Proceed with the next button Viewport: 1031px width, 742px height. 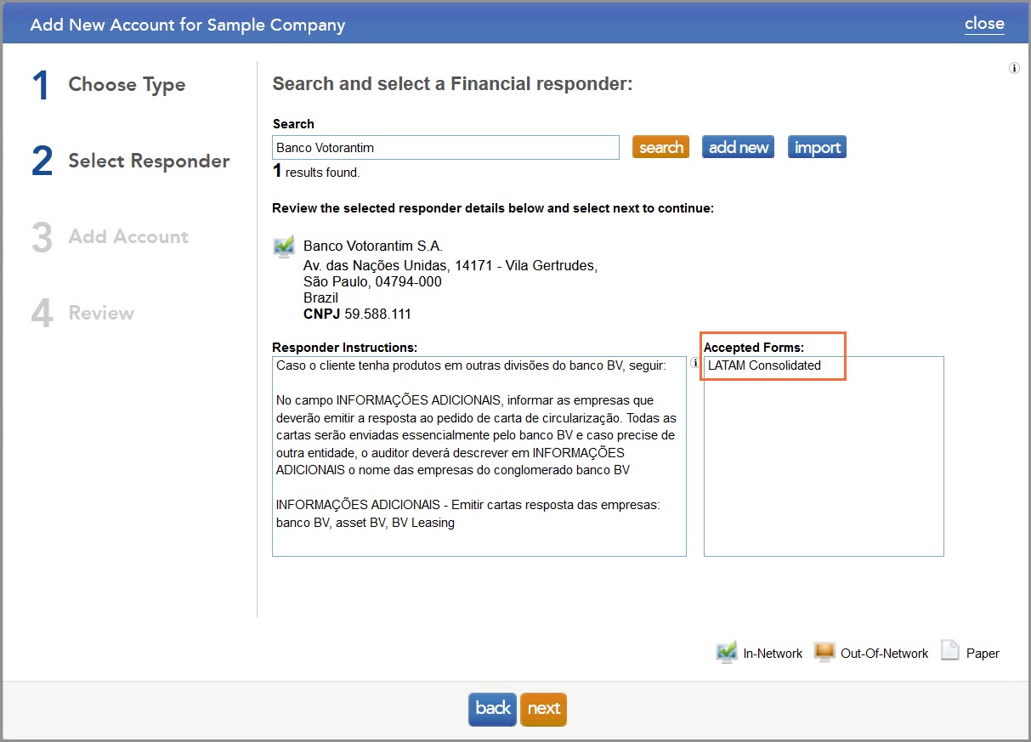[x=543, y=709]
